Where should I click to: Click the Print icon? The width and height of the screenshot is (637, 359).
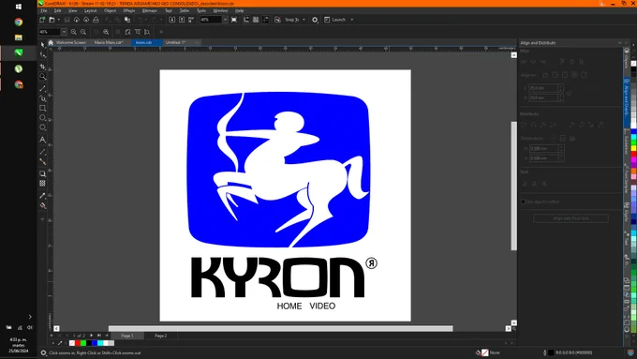point(96,20)
